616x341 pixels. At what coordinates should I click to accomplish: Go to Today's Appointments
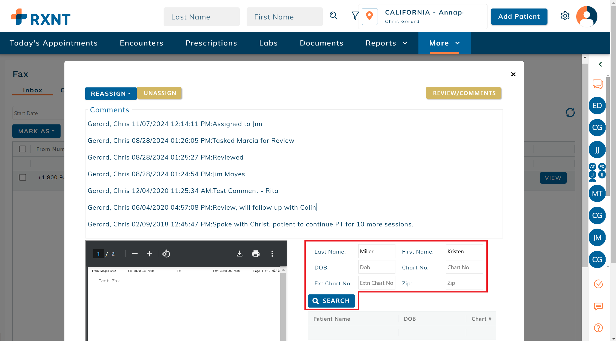coord(53,43)
